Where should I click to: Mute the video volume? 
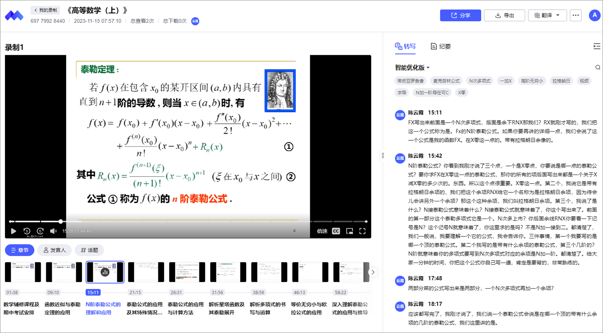point(53,231)
